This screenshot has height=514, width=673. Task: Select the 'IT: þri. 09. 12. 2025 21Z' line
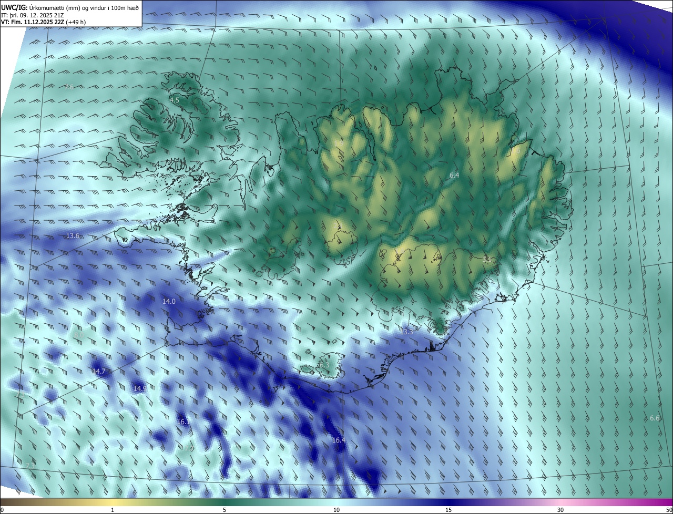coord(33,15)
